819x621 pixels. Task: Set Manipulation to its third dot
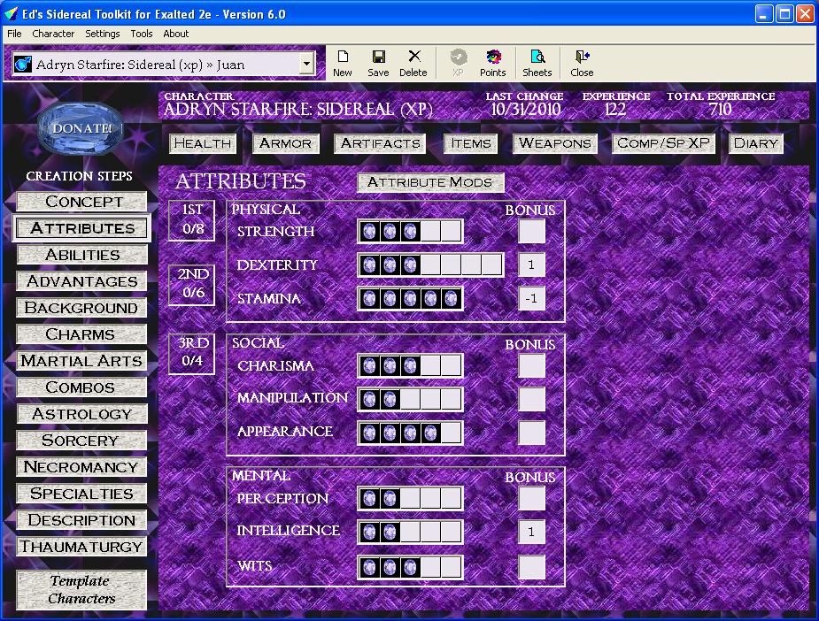[x=410, y=400]
